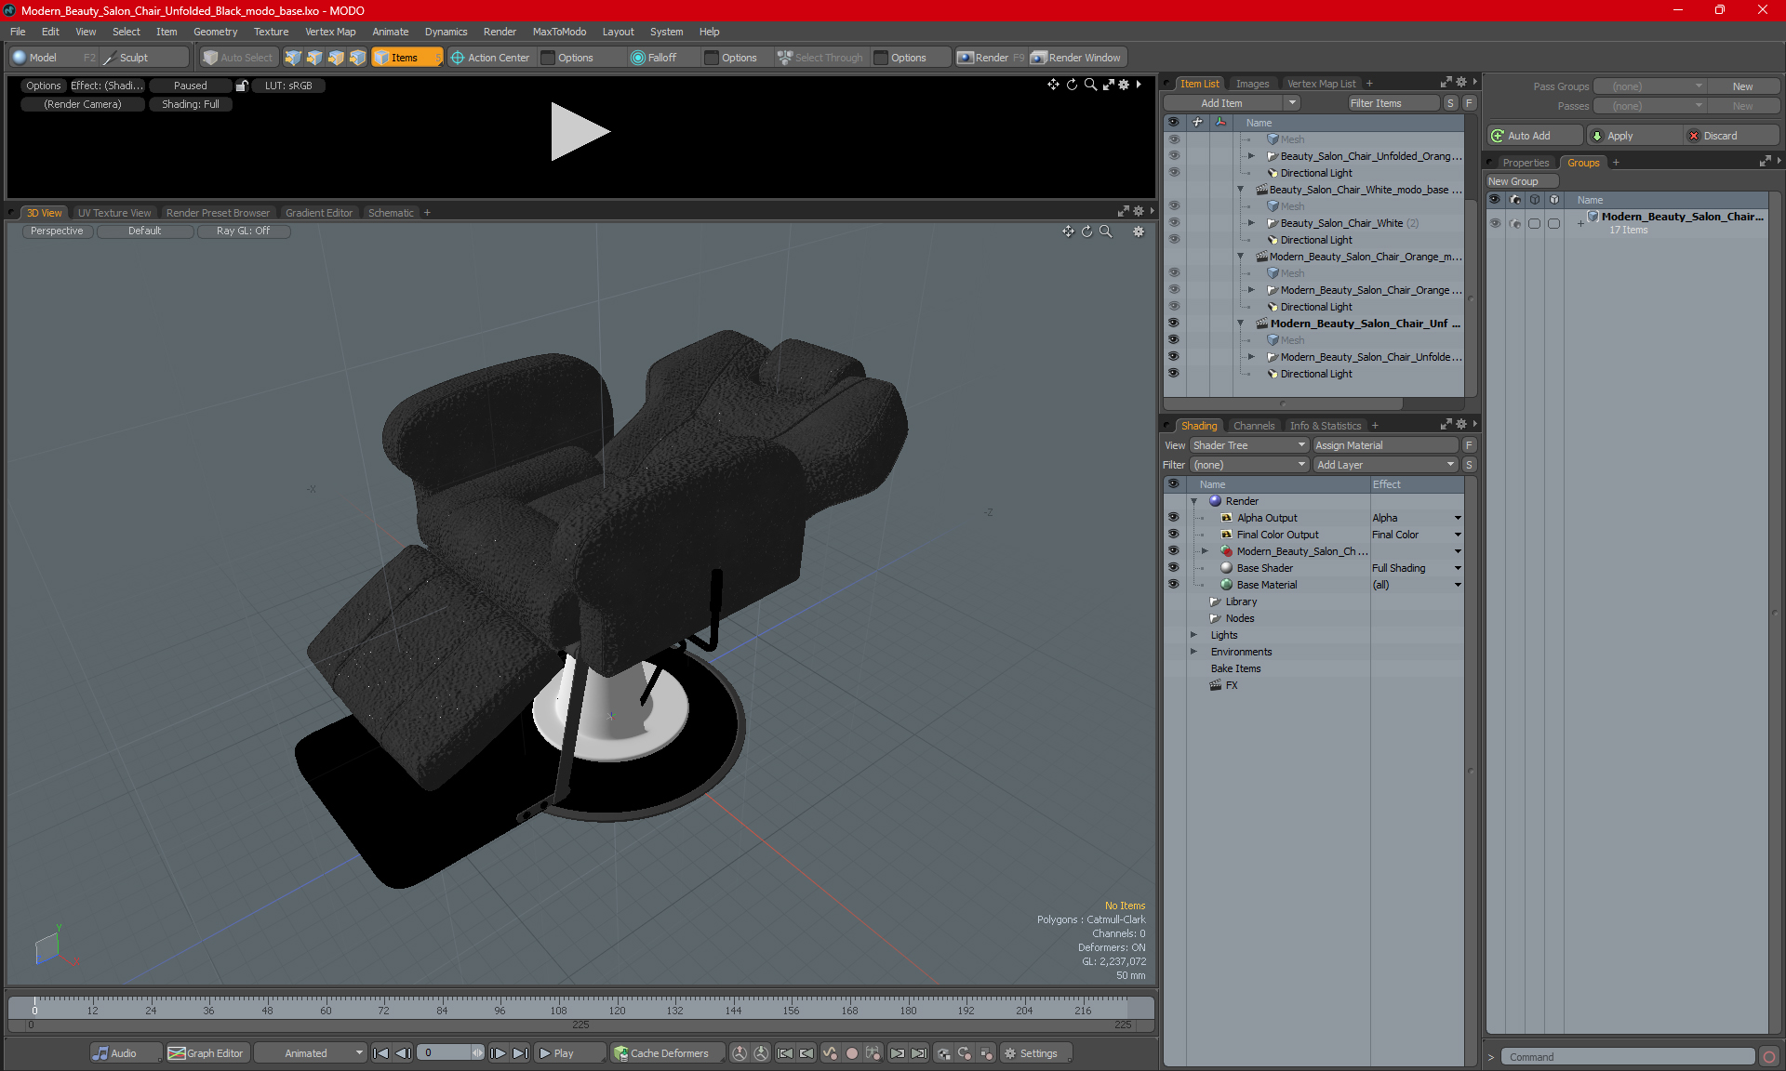Toggle visibility of Alpha Output
Viewport: 1786px width, 1071px height.
pos(1173,518)
